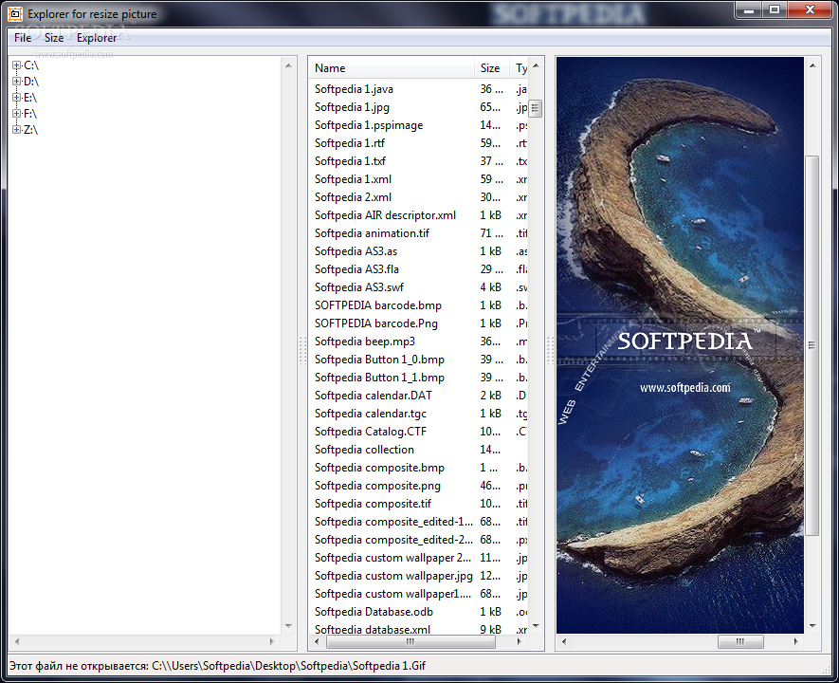Viewport: 839px width, 683px height.
Task: Expand the Z:\ drive node
Action: 16,130
